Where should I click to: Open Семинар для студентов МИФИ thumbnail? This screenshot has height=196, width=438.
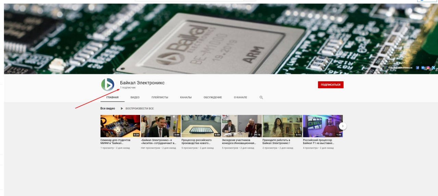point(120,126)
